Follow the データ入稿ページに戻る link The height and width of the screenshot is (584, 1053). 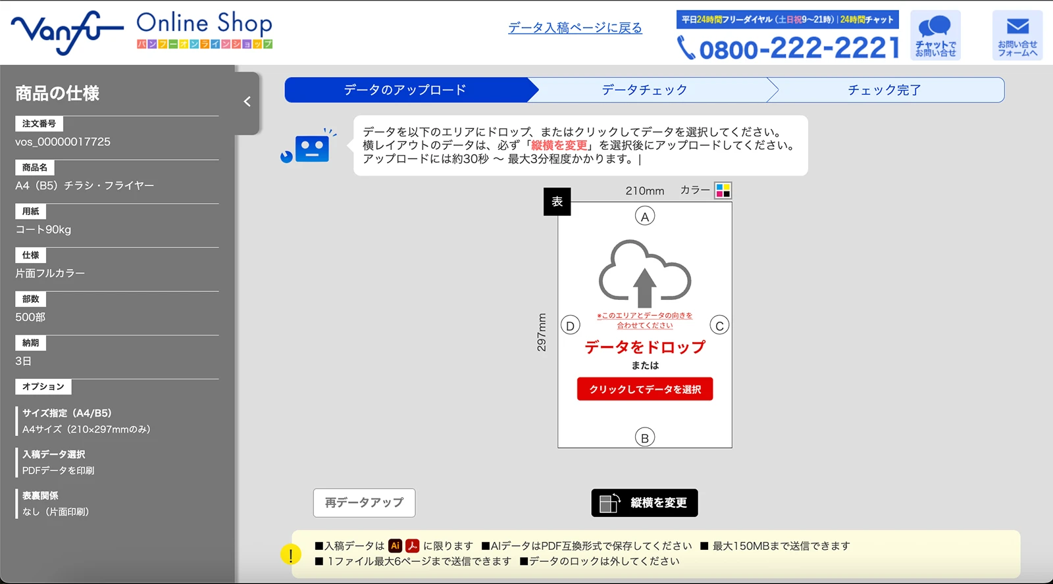point(575,28)
